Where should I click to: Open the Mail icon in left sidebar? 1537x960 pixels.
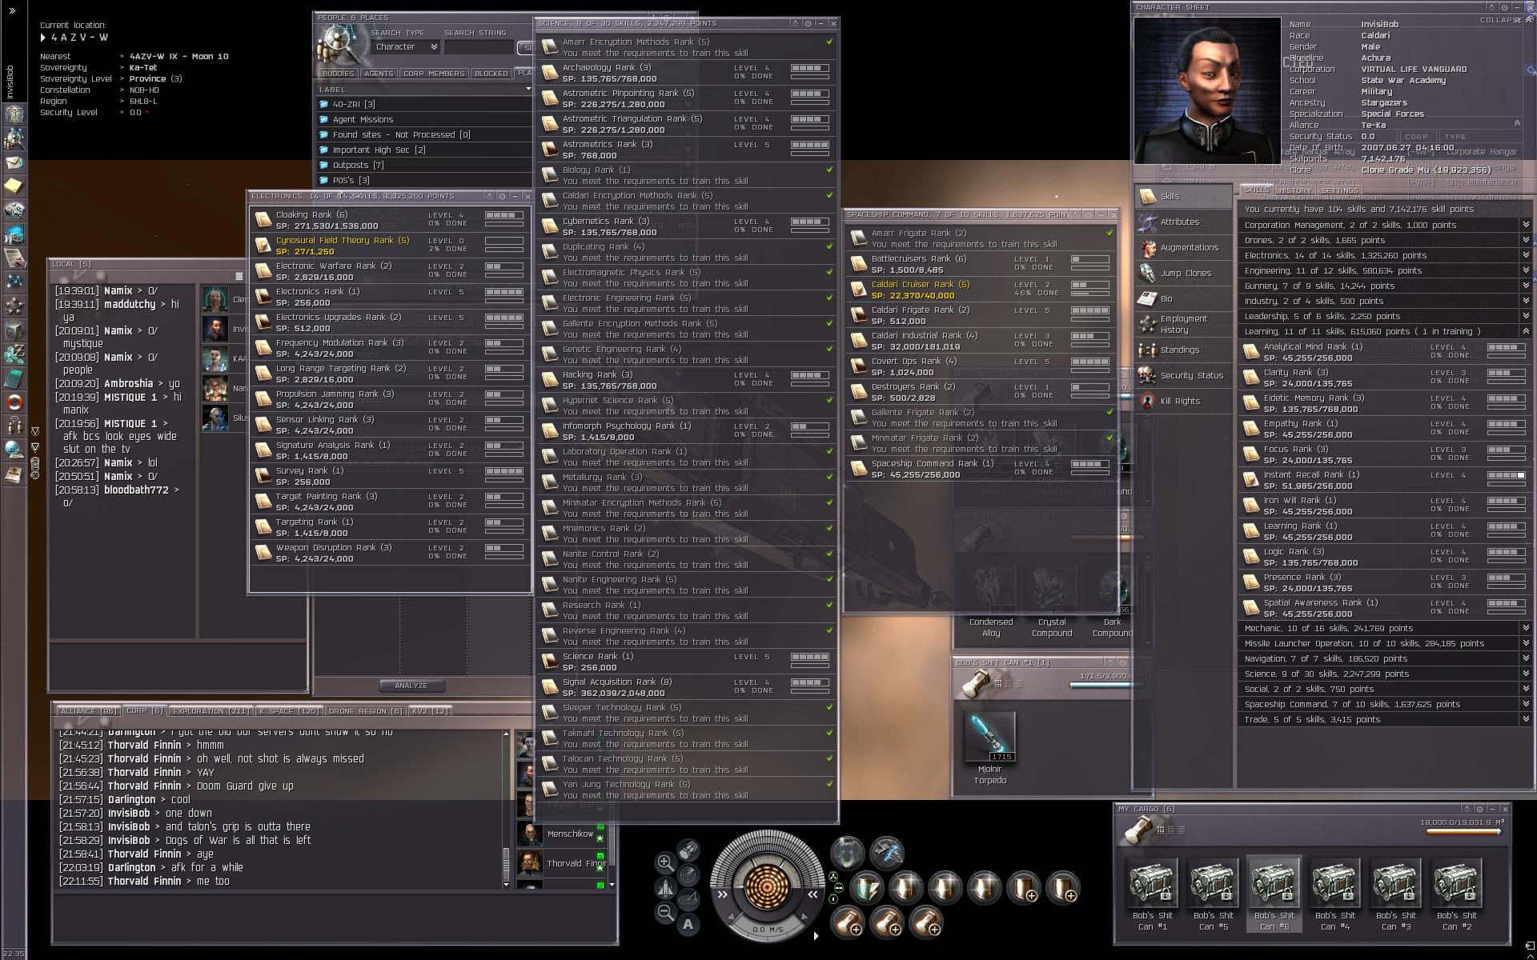tap(14, 162)
